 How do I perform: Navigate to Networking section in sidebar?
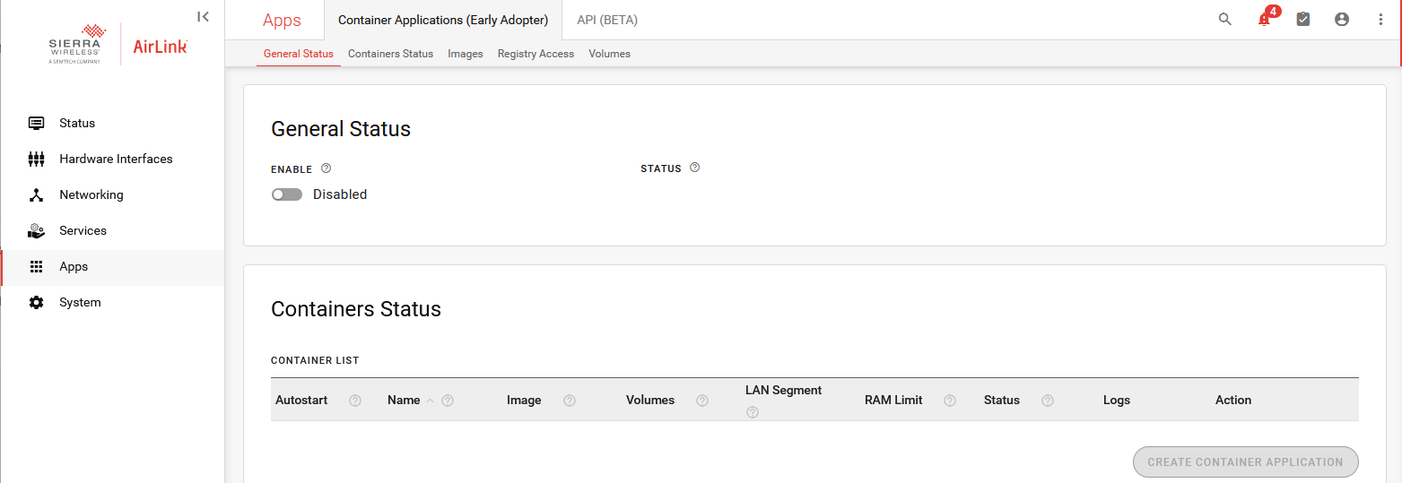point(91,194)
